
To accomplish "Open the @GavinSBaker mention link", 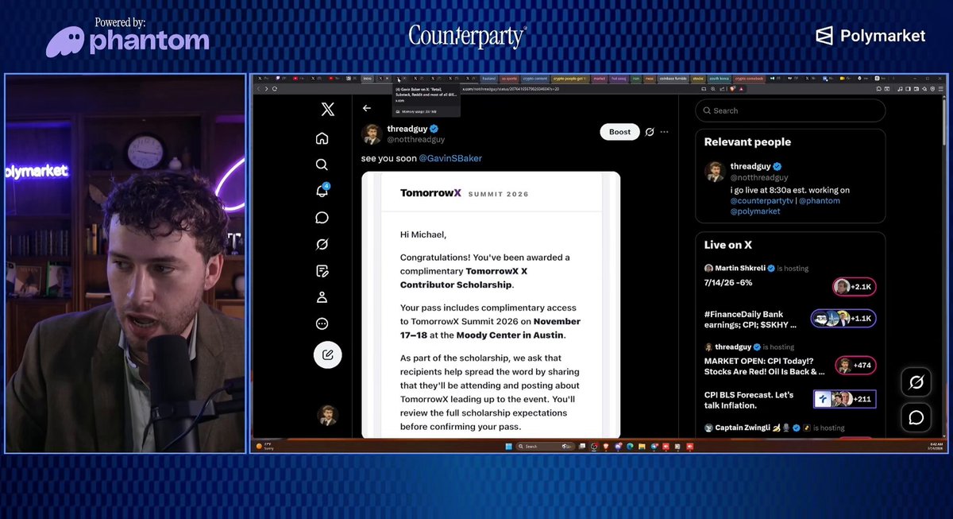I will tap(450, 158).
